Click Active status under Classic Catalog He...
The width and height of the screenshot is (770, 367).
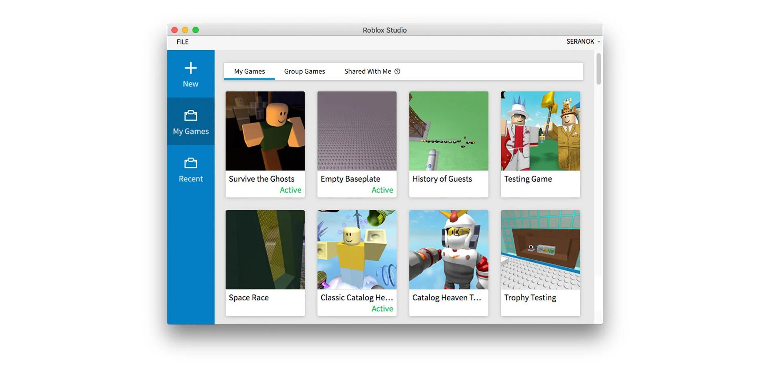(382, 309)
